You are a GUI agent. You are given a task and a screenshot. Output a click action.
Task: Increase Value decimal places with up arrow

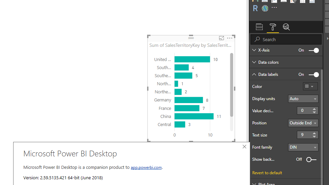[314, 109]
